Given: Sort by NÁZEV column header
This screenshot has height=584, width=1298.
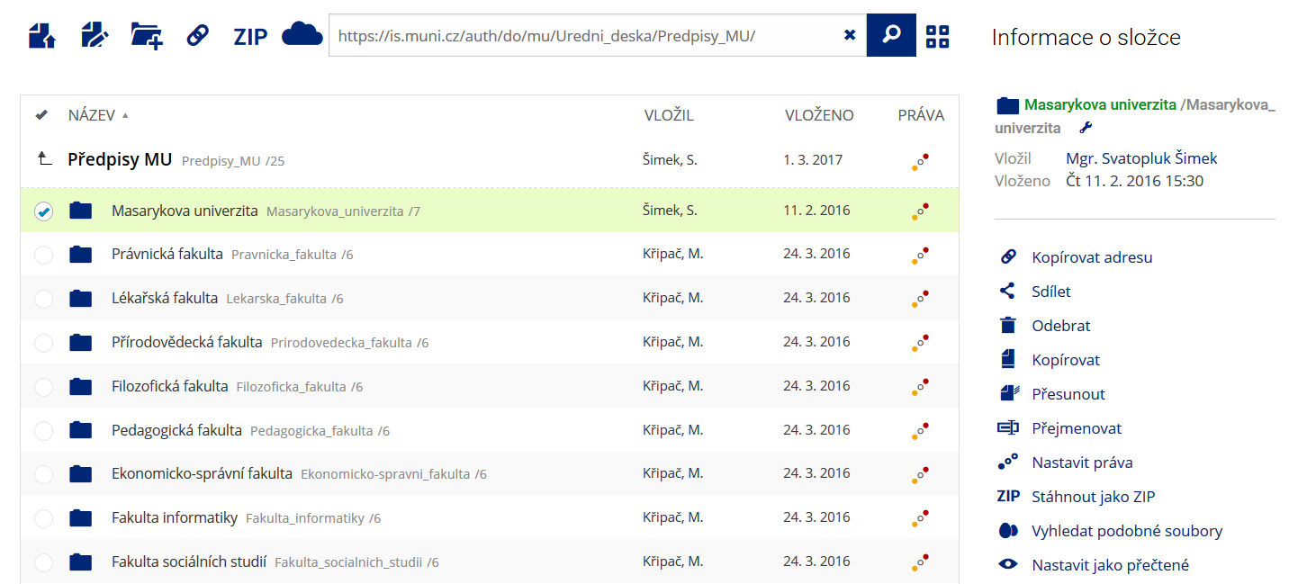Looking at the screenshot, I should (x=92, y=115).
